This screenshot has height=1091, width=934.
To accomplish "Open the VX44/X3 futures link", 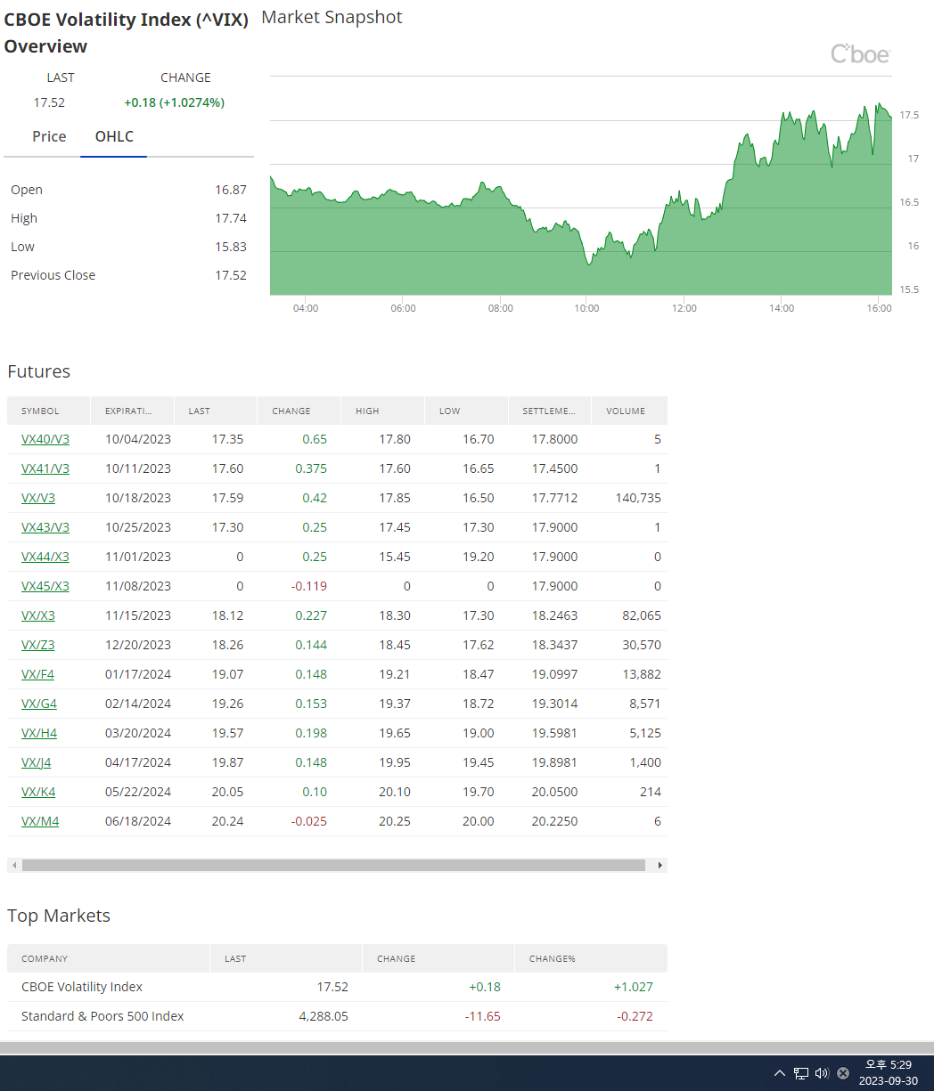I will tap(45, 557).
